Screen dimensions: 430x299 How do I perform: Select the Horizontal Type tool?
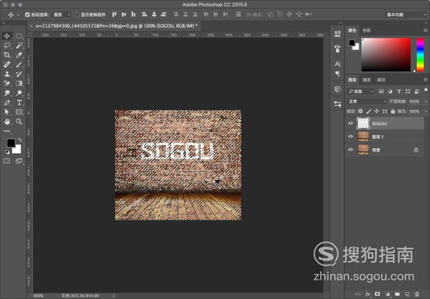click(x=19, y=103)
